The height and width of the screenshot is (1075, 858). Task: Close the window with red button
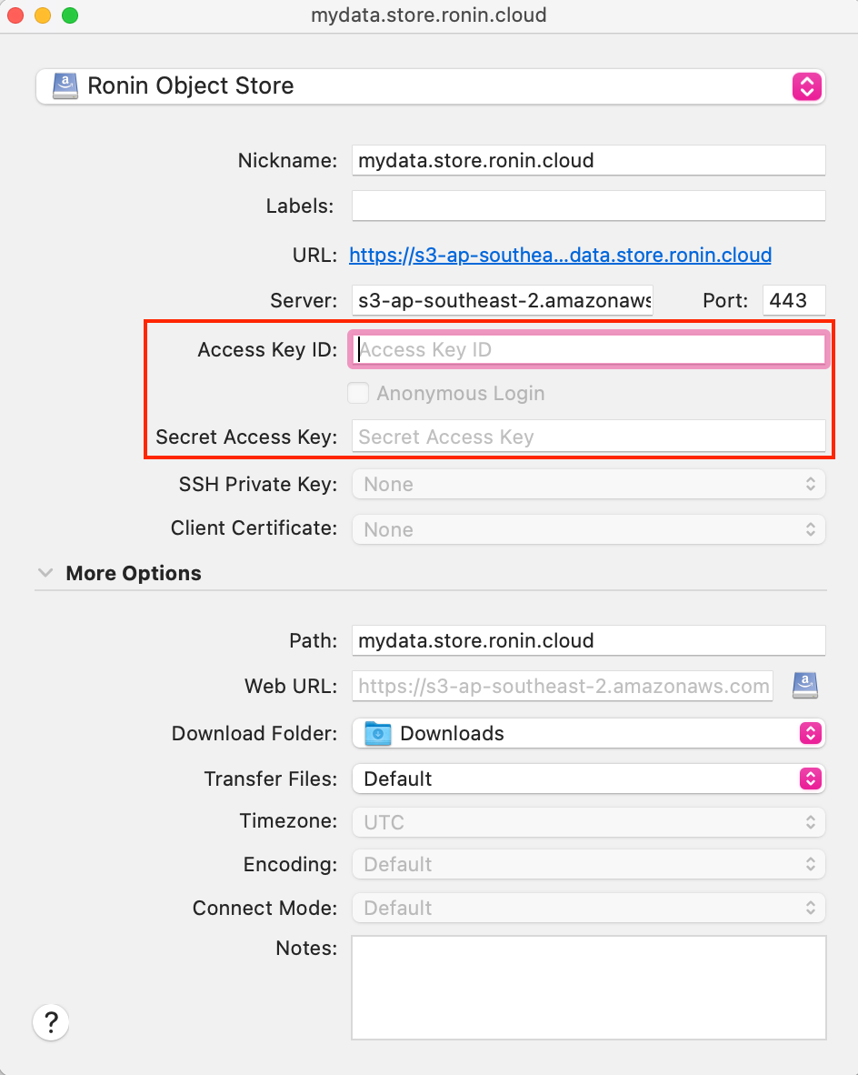tap(15, 15)
